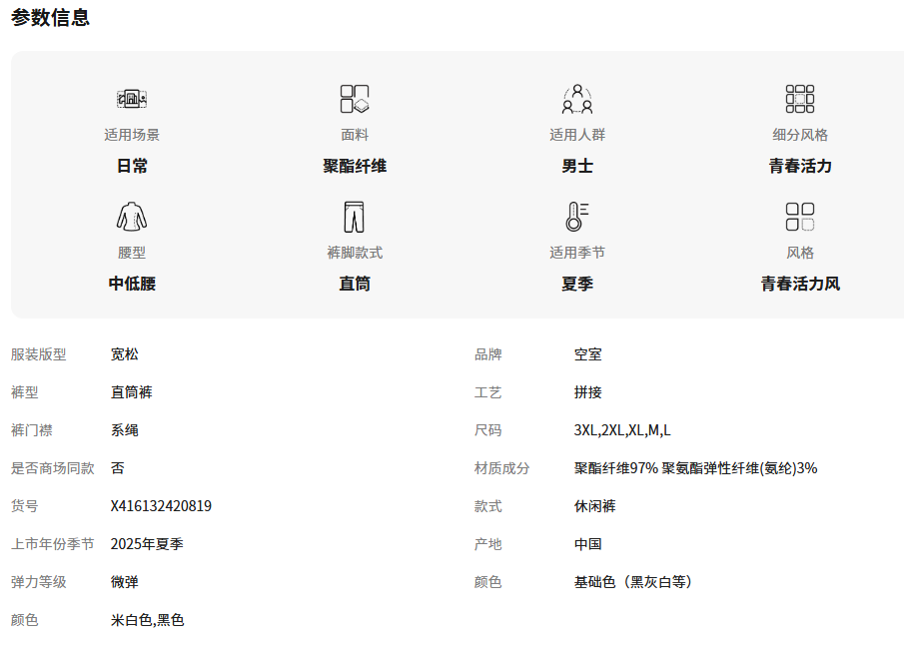Click the brand name 空室
904x649 pixels.
point(588,354)
